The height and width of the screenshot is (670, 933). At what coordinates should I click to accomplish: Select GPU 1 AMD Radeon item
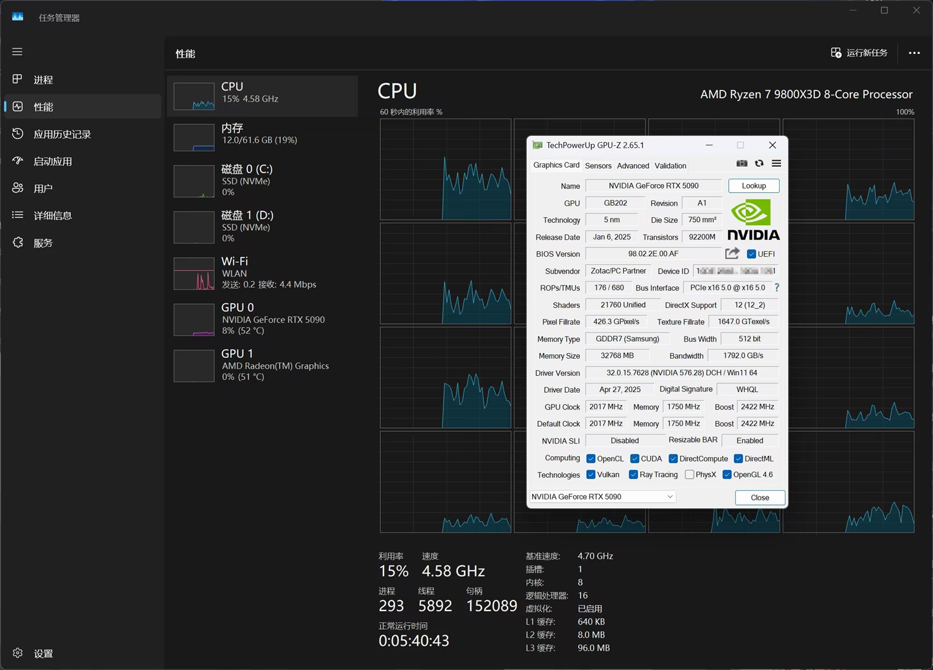pos(262,365)
